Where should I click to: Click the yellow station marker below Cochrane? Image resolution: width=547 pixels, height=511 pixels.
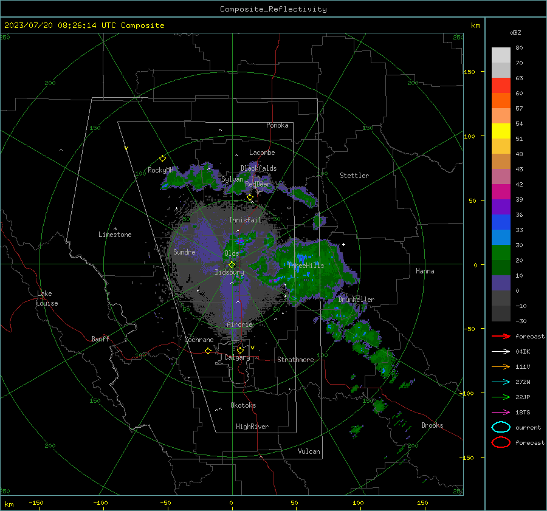click(208, 351)
